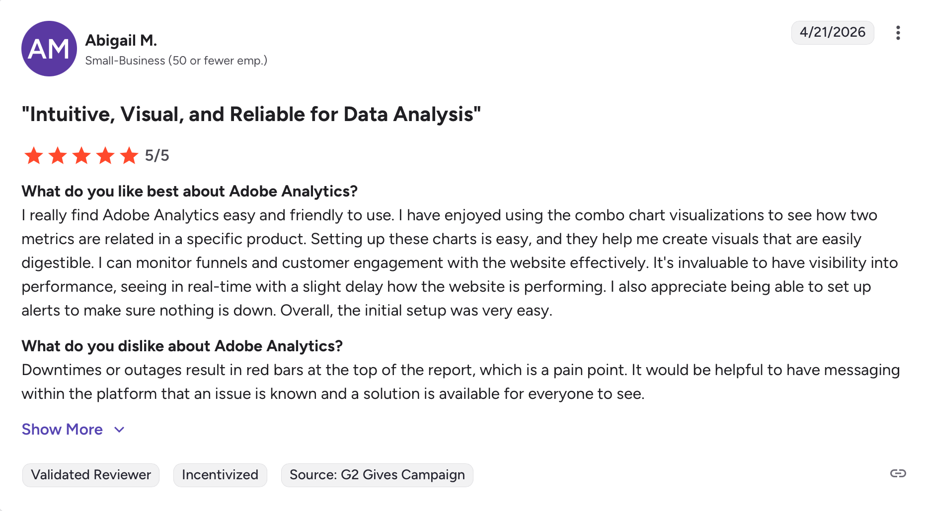Click the 4/21/2026 date badge
929x511 pixels.
tap(832, 32)
